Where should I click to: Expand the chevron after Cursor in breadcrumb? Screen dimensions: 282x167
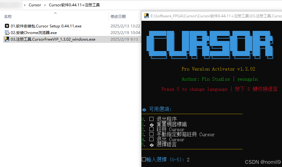[45, 5]
